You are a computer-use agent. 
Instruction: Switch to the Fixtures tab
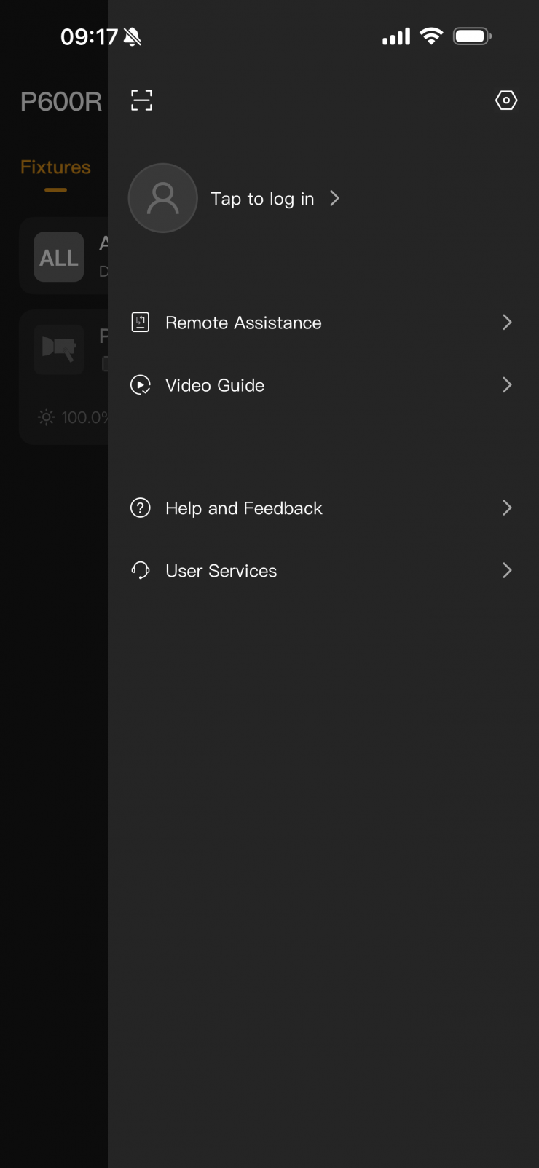click(55, 167)
